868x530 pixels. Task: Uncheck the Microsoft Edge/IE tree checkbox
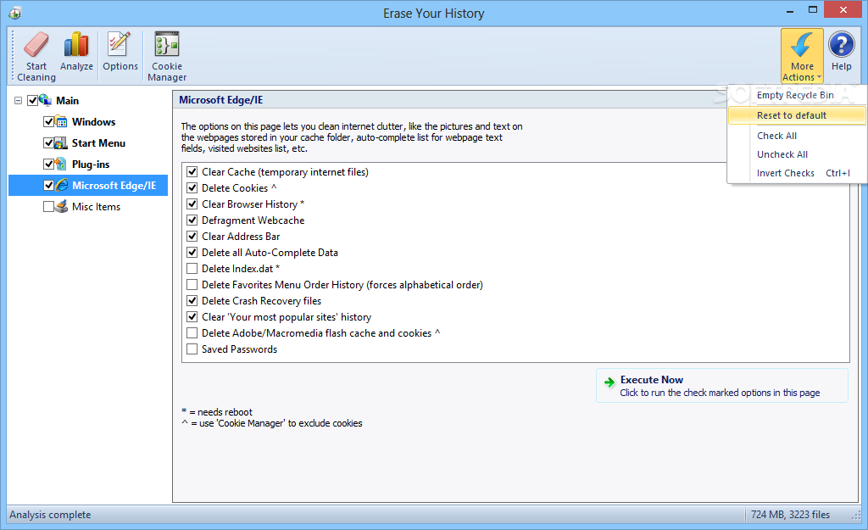pyautogui.click(x=48, y=186)
